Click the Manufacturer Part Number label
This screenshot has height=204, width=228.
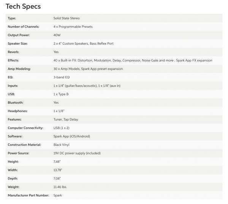(28, 195)
